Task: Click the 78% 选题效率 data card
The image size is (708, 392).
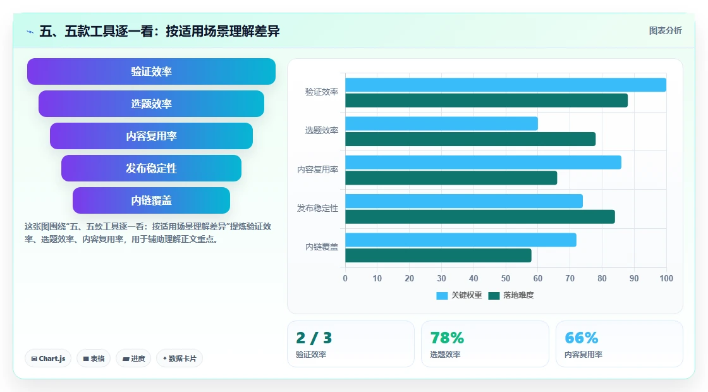Action: coord(485,344)
